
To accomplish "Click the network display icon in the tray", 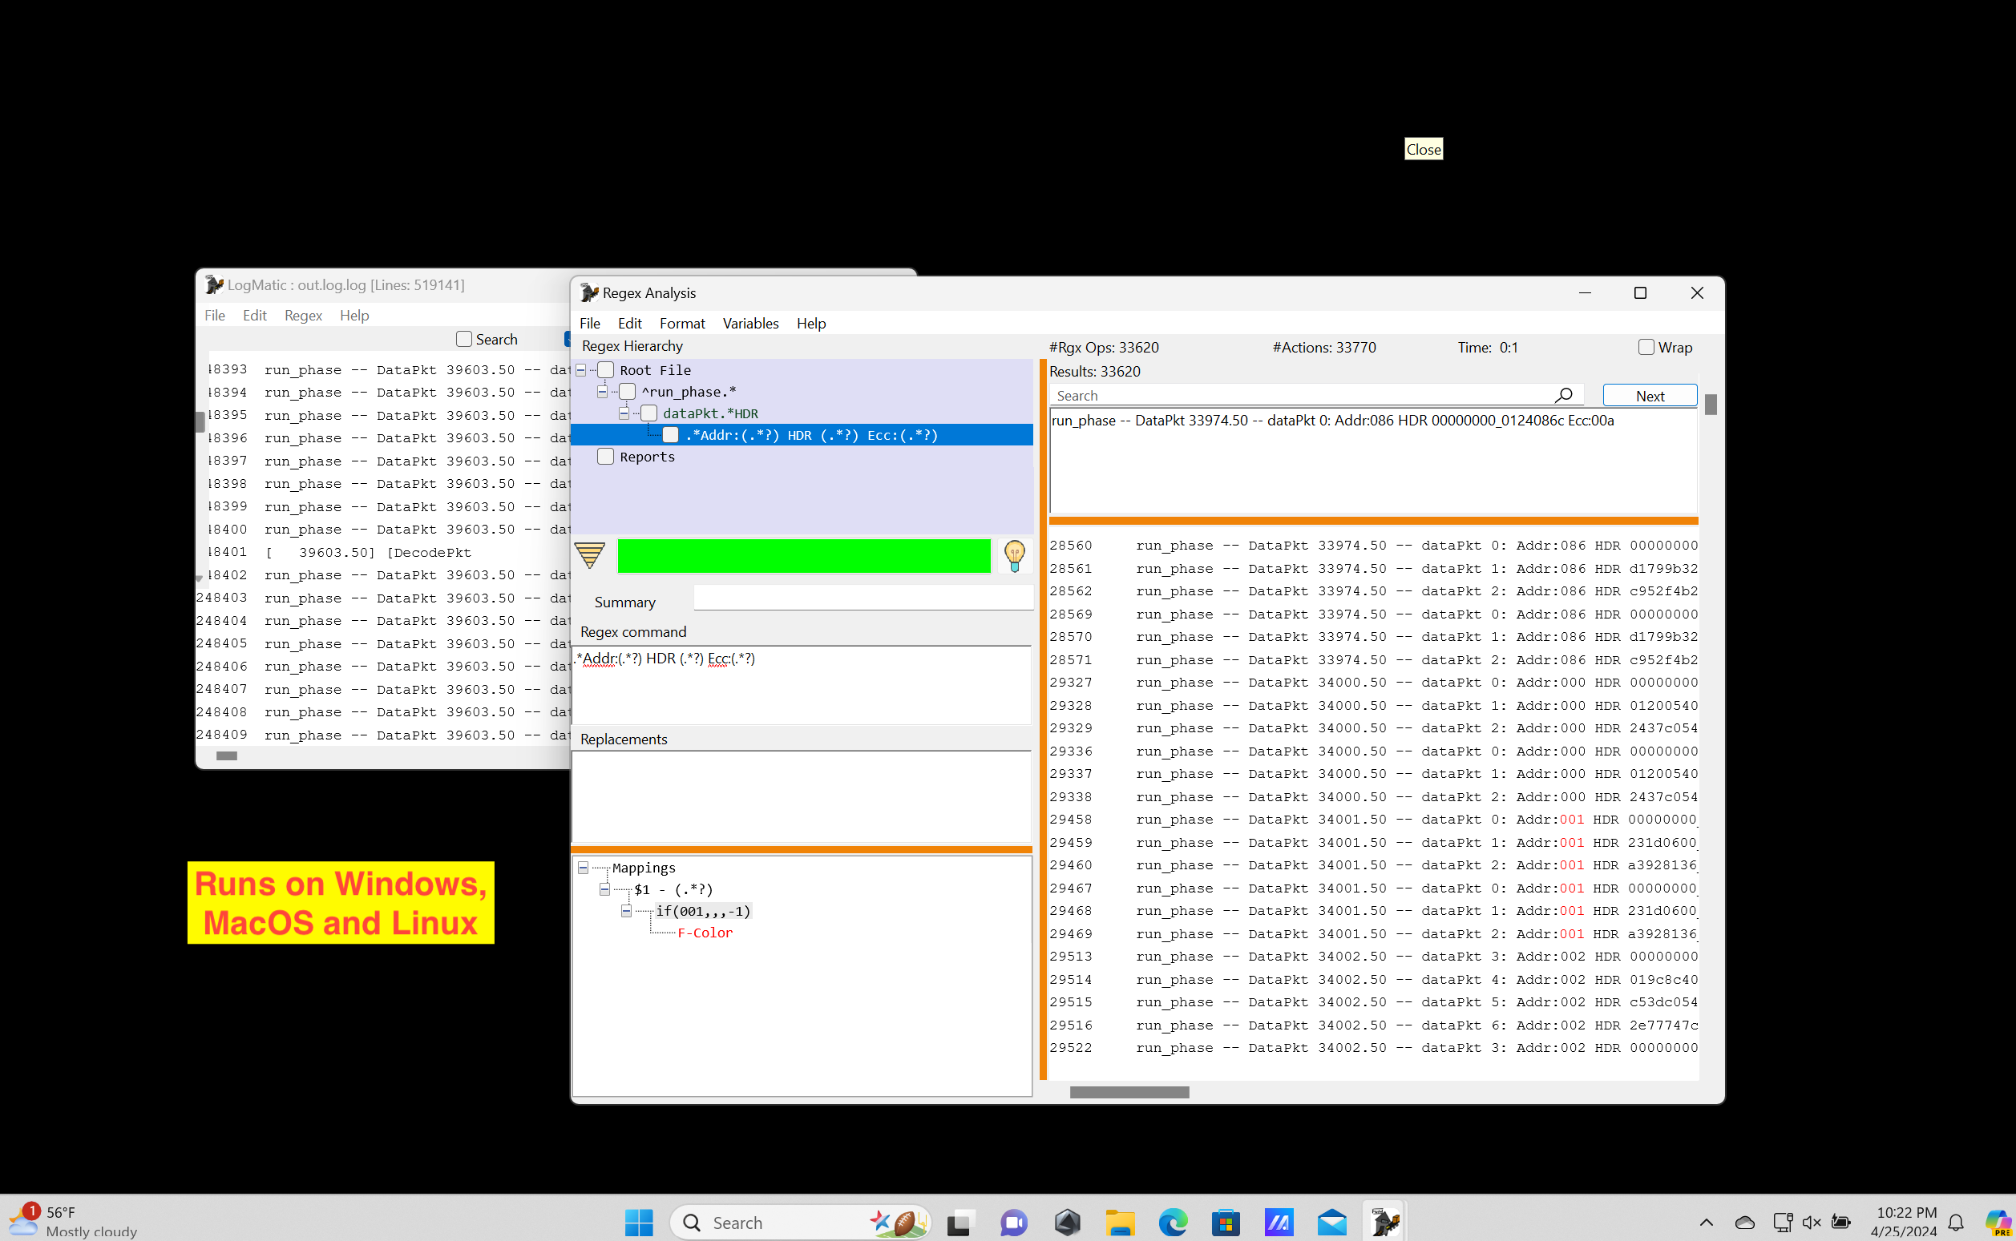I will click(1782, 1222).
